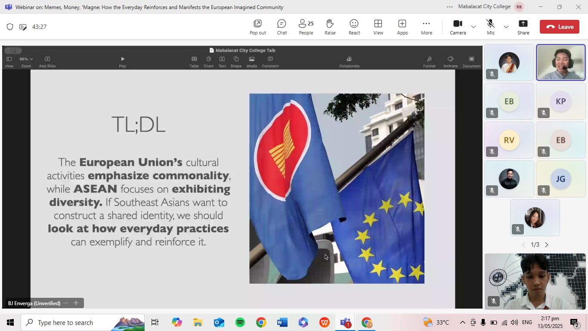Open the meeting Chat panel

pyautogui.click(x=282, y=27)
